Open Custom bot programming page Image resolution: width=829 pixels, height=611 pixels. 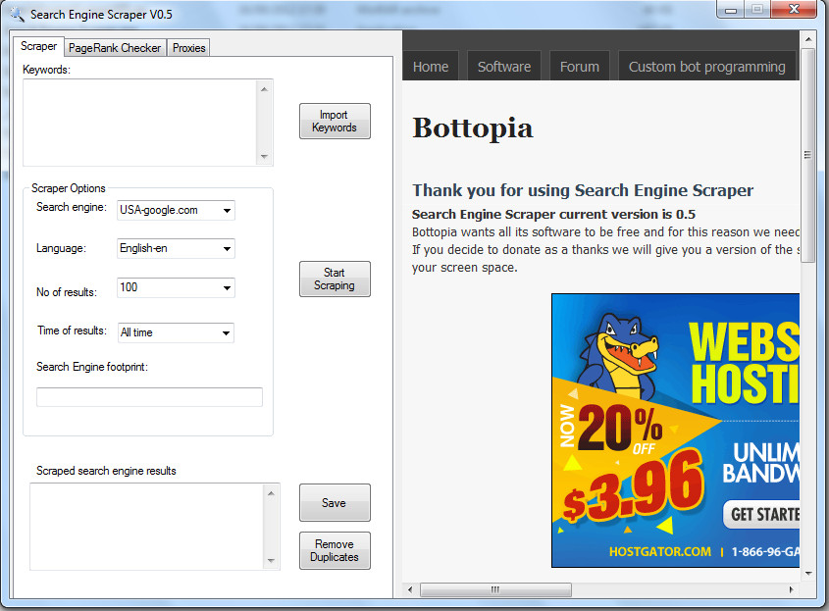click(x=707, y=67)
